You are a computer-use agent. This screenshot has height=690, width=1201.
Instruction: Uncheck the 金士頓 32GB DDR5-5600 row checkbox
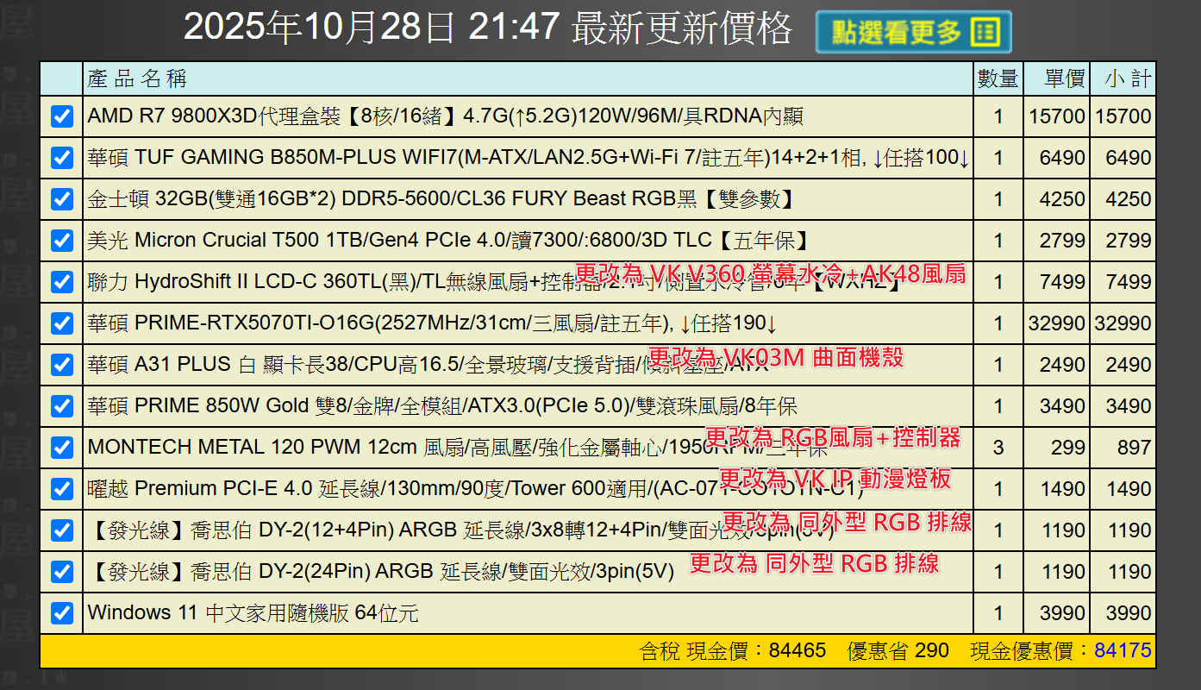62,199
